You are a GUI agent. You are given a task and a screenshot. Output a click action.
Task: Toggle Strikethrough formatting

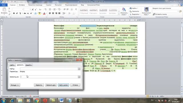(x=25, y=13)
